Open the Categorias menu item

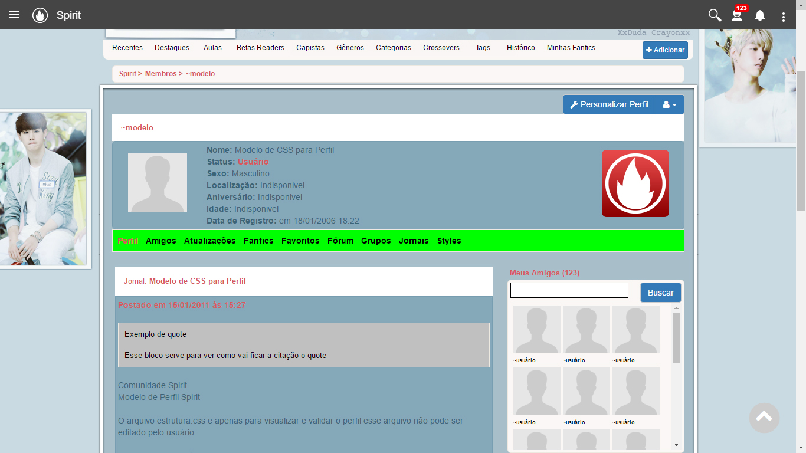point(394,48)
